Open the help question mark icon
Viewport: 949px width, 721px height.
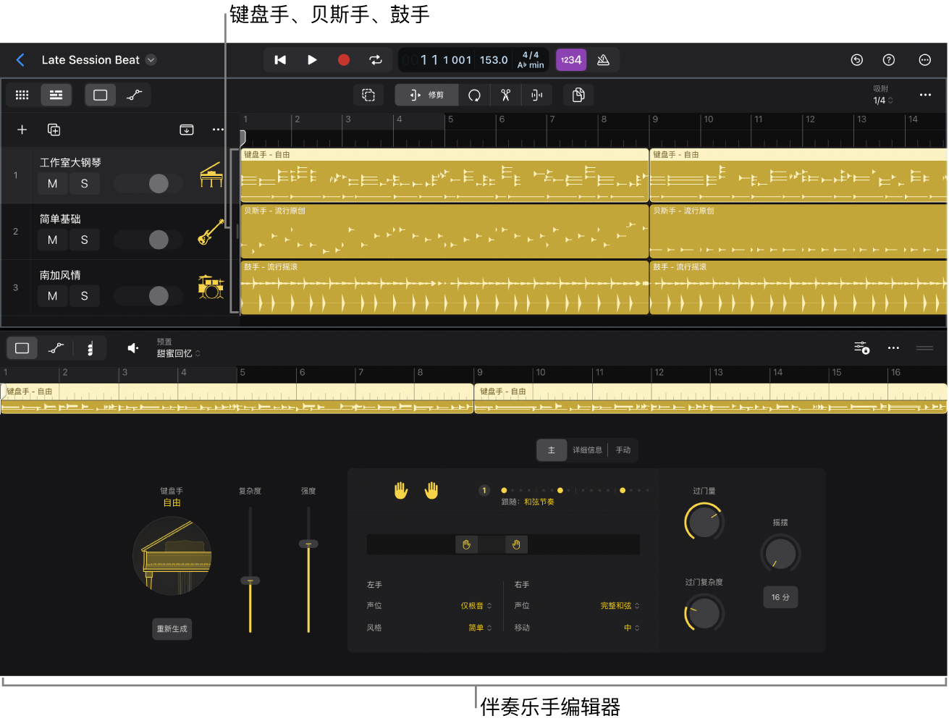pyautogui.click(x=889, y=60)
